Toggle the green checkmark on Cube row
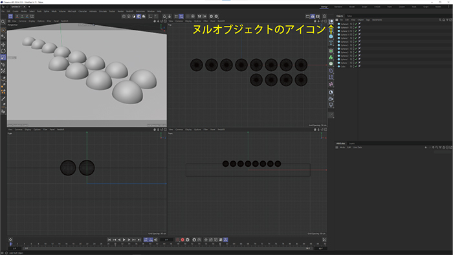 356,67
